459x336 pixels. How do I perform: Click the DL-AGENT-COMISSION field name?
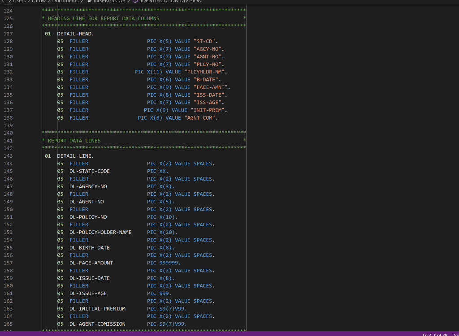97,324
